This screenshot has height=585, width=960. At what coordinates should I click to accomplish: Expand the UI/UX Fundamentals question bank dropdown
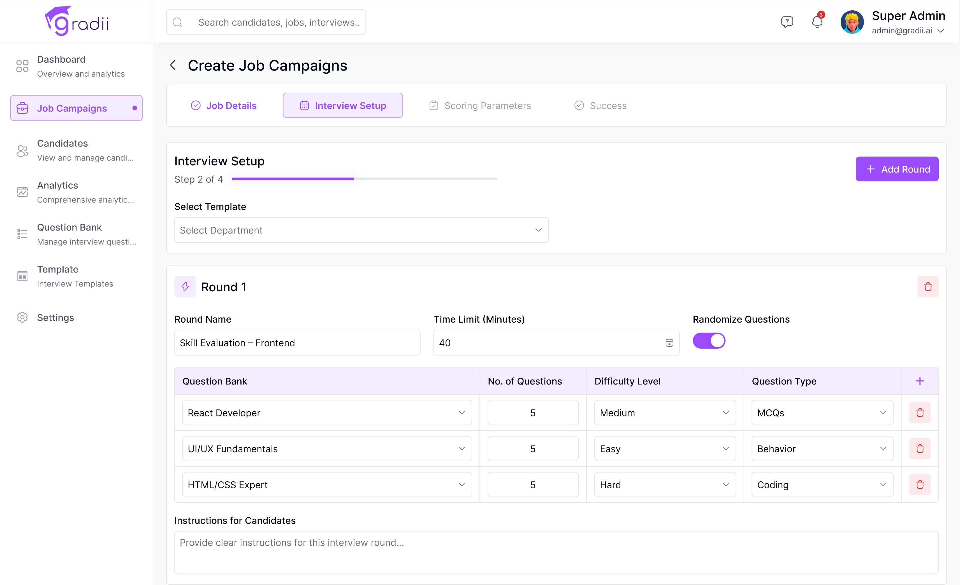click(326, 449)
